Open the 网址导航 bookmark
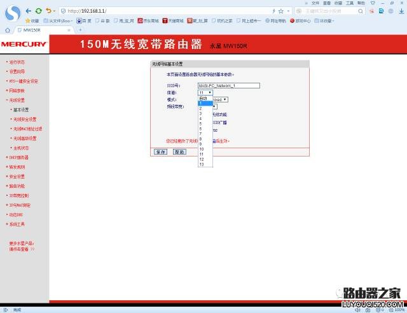This screenshot has height=313, width=407. click(275, 21)
